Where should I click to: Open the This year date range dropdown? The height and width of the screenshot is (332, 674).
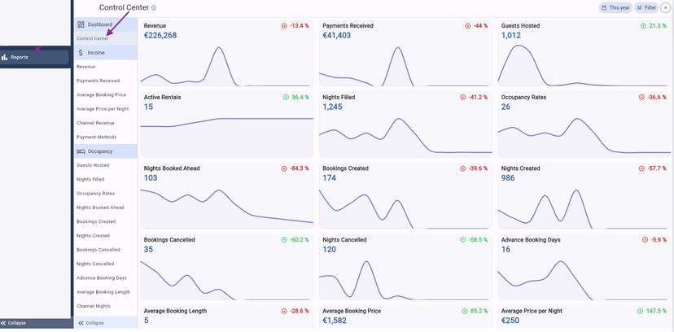pos(615,7)
